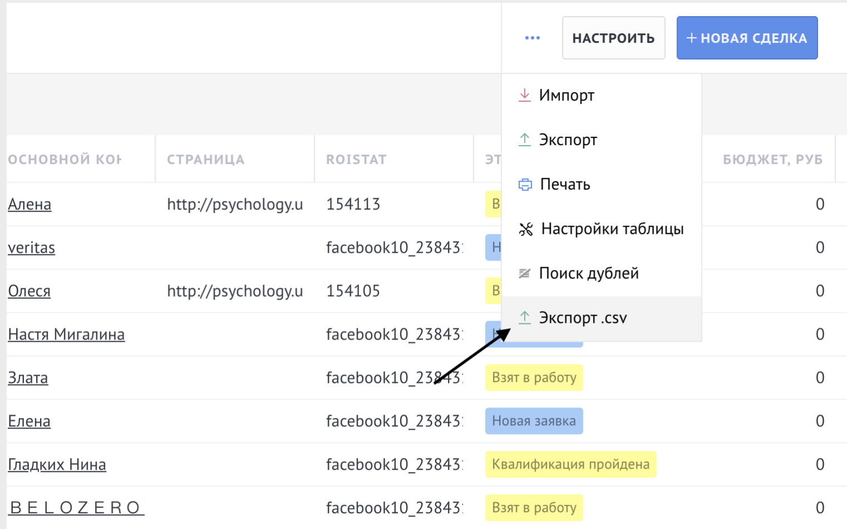Sort by the ROISTAT column header
This screenshot has height=529, width=847.
356,159
